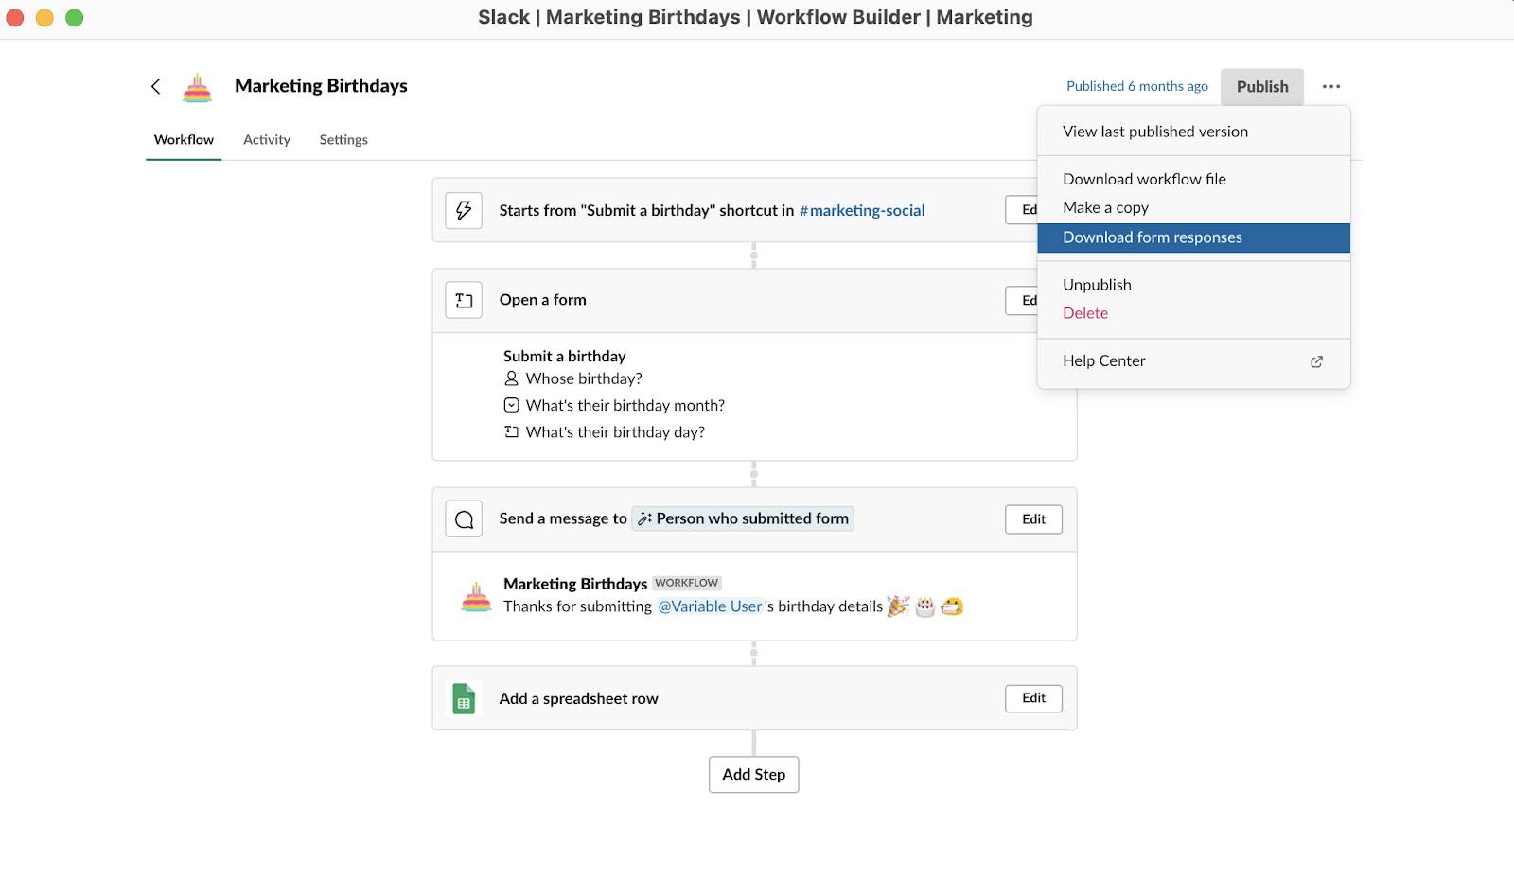Image resolution: width=1514 pixels, height=896 pixels.
Task: Click the Submit a birthday form title
Action: [564, 356]
